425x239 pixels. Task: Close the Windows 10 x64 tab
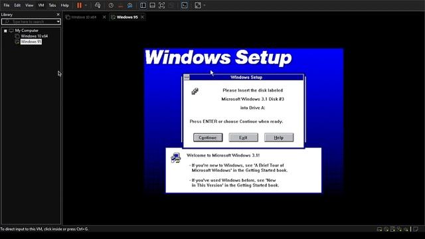point(104,17)
